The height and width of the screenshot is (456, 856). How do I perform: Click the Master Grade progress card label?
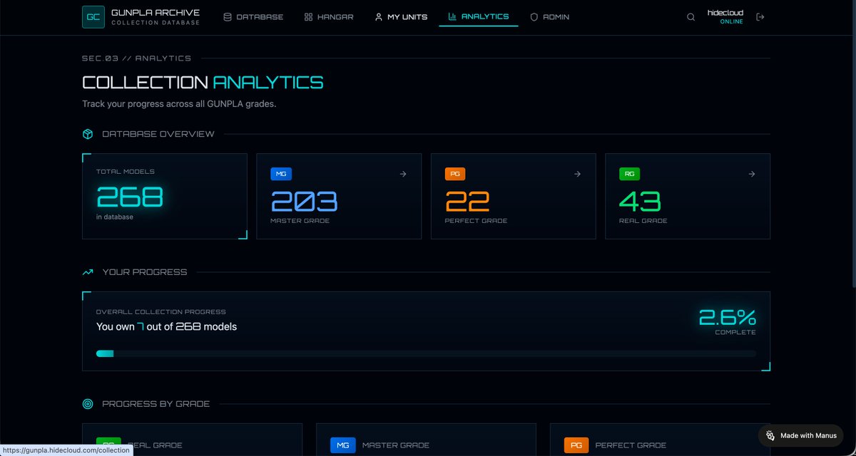click(x=396, y=445)
